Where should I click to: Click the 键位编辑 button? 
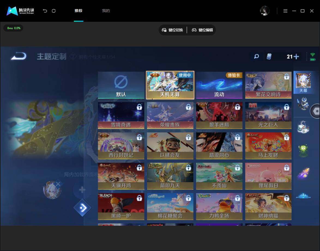pyautogui.click(x=203, y=30)
